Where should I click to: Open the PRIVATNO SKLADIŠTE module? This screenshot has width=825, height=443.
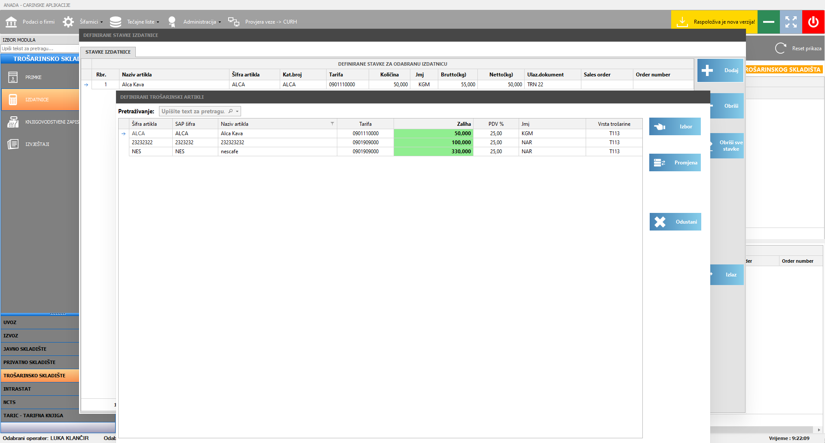[40, 362]
